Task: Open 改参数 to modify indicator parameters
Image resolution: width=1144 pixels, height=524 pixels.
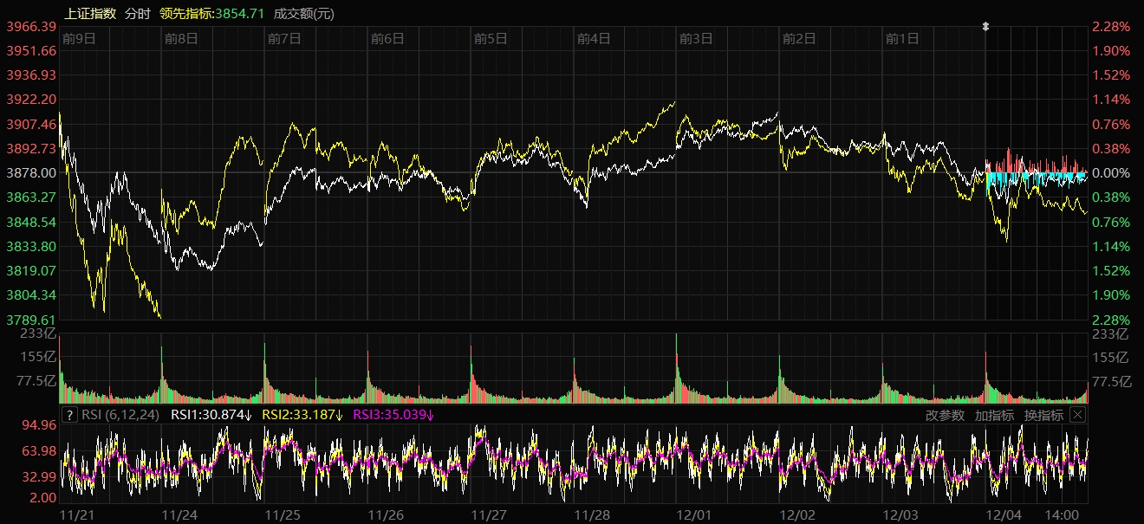Action: [945, 415]
